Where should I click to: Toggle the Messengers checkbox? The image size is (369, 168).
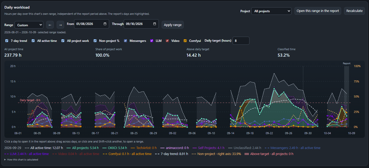point(126,41)
